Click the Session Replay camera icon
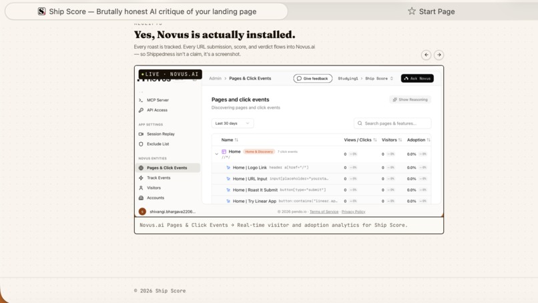This screenshot has height=303, width=538. point(141,134)
